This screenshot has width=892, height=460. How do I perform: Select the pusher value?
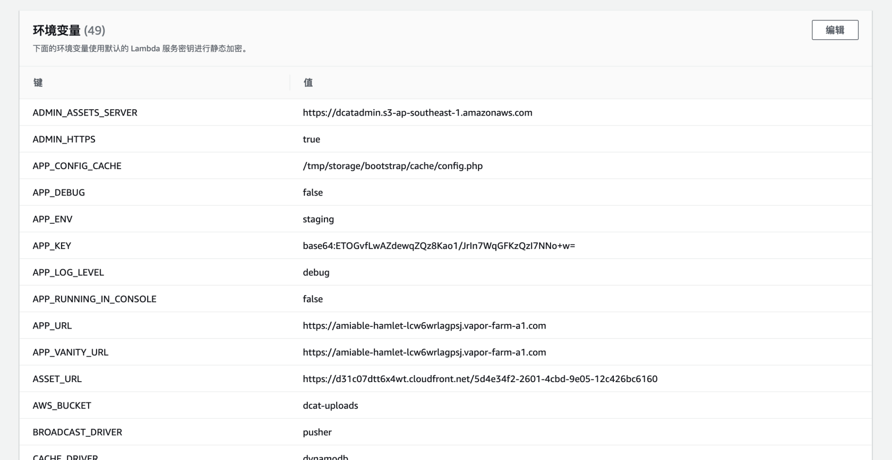coord(317,432)
